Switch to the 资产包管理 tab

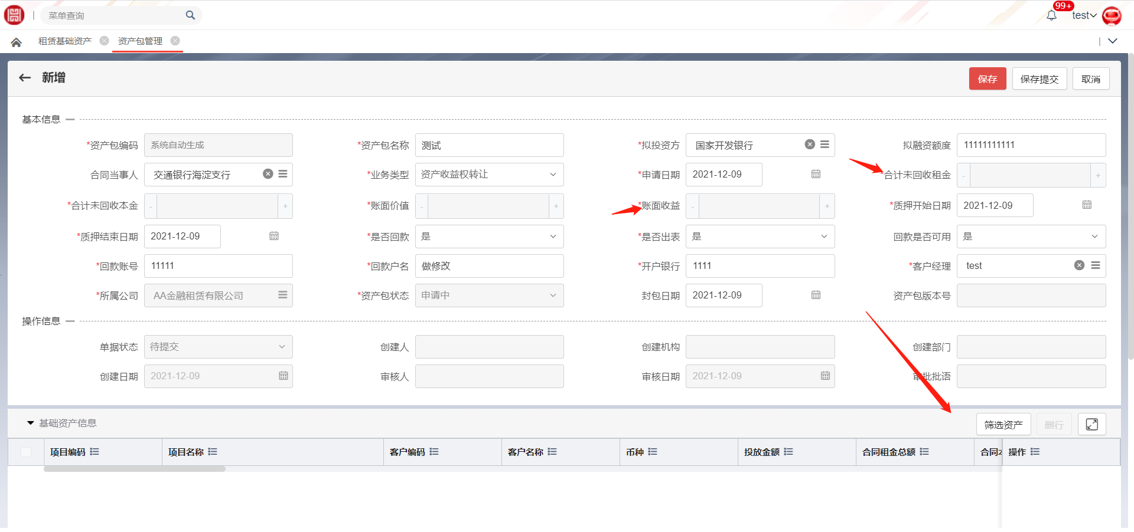tap(140, 41)
